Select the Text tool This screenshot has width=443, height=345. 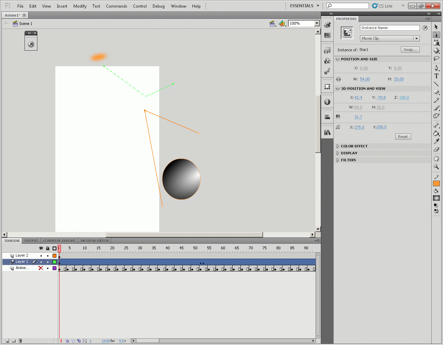click(x=436, y=76)
